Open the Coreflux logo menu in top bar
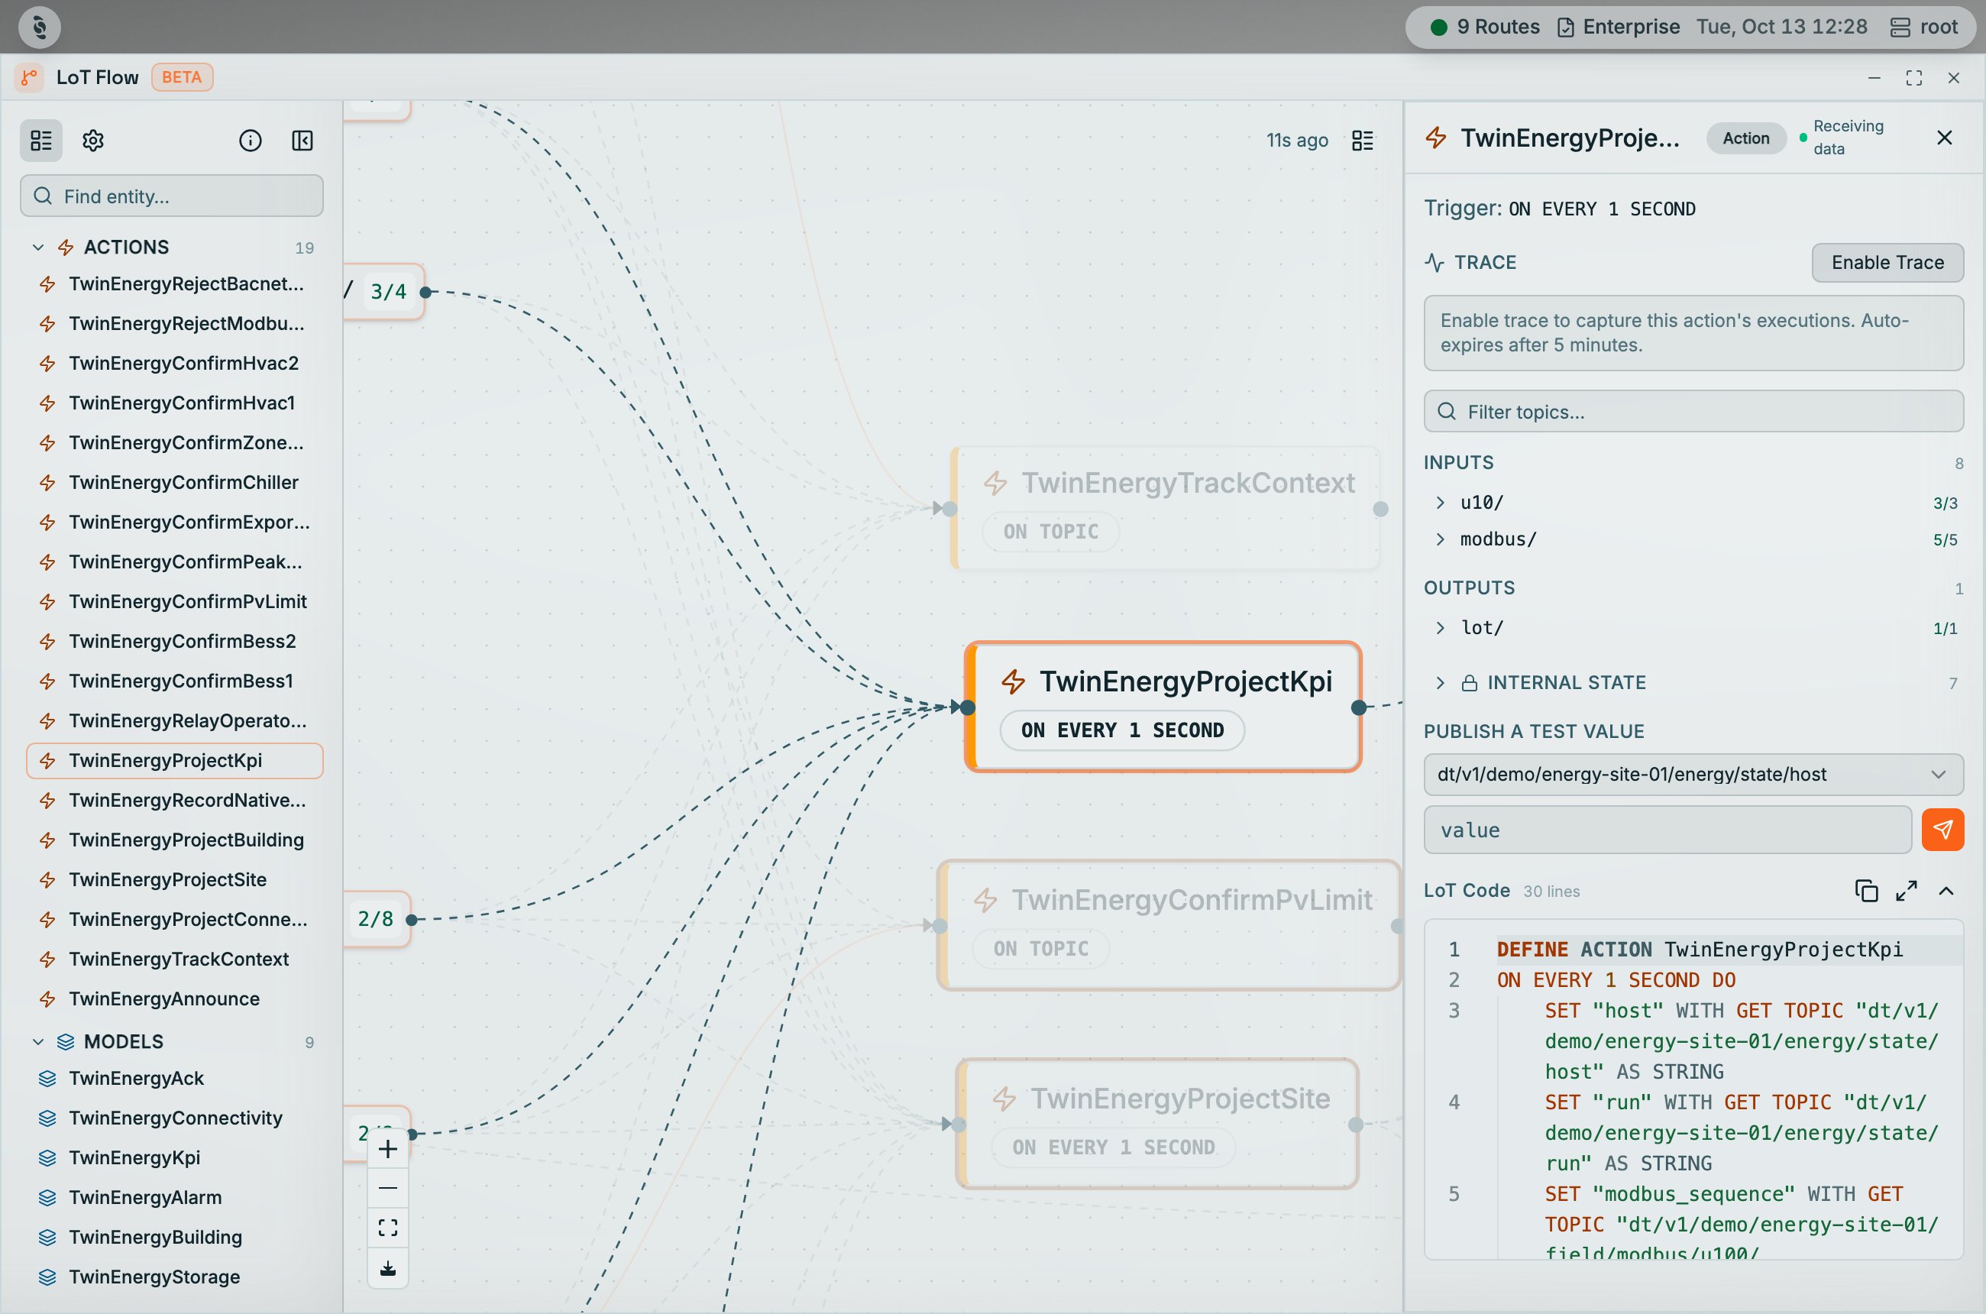1986x1314 pixels. coord(40,27)
